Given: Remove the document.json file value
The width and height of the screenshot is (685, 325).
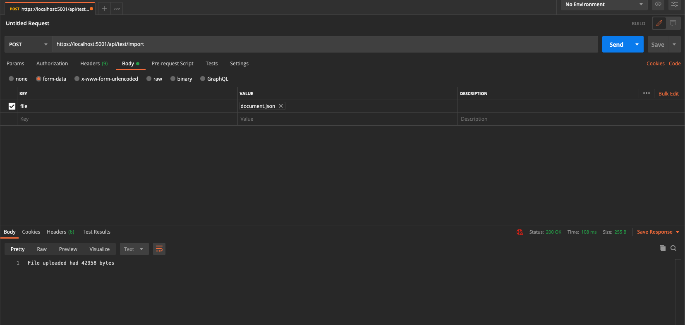Looking at the screenshot, I should [x=281, y=106].
